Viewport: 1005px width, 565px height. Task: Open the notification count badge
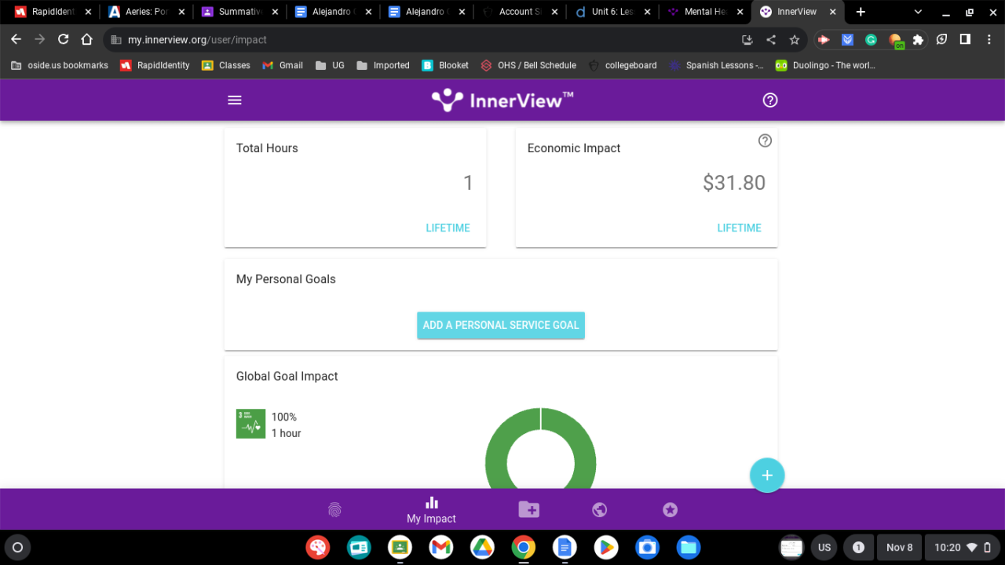[858, 547]
